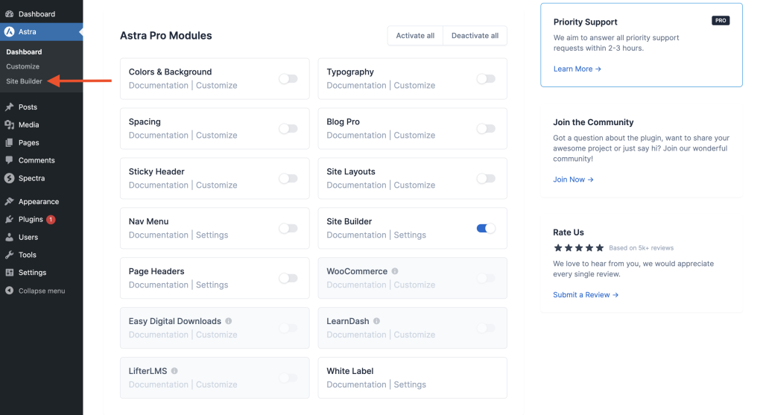Click the Astra Pro Modules heading
The height and width of the screenshot is (415, 763).
(x=166, y=36)
